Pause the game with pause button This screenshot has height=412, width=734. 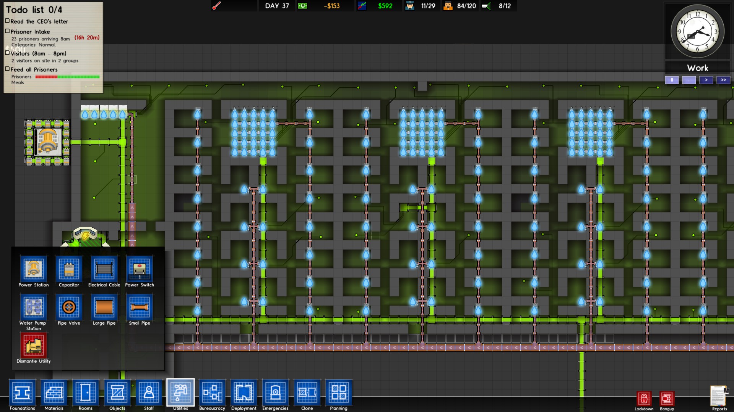pyautogui.click(x=672, y=80)
